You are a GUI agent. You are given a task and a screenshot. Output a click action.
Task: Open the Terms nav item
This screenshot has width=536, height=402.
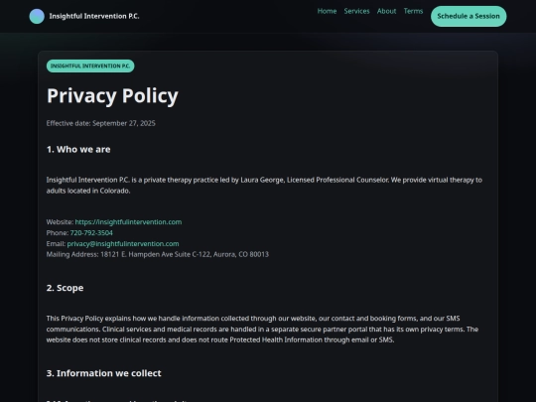pyautogui.click(x=413, y=11)
